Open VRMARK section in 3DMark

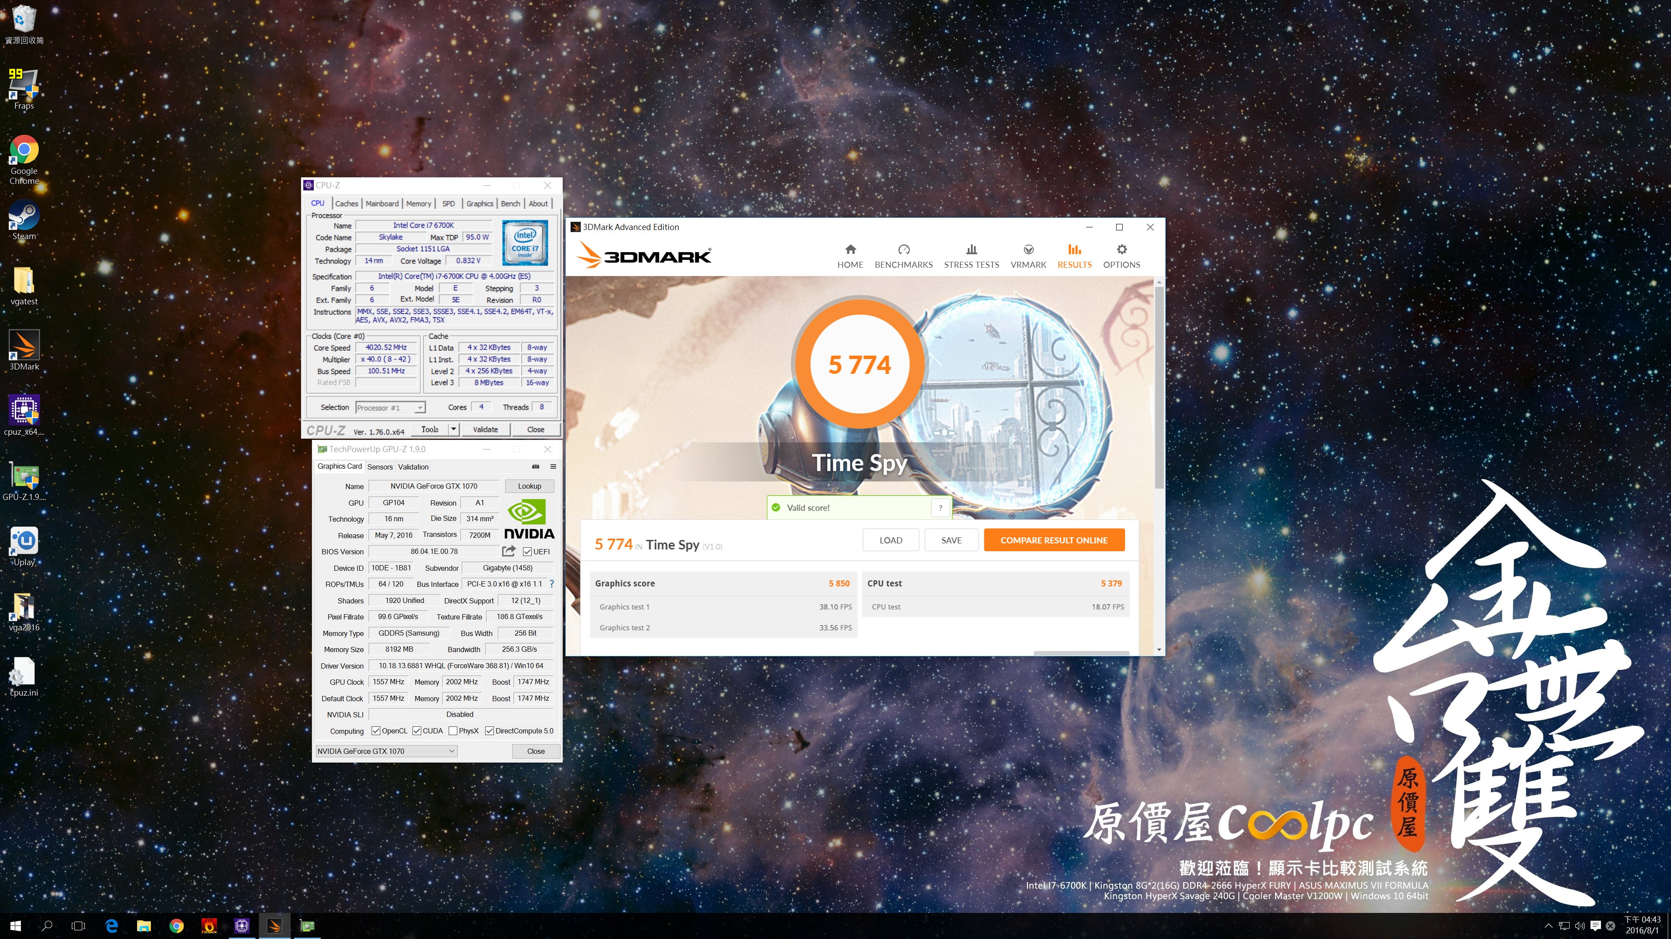[1028, 256]
